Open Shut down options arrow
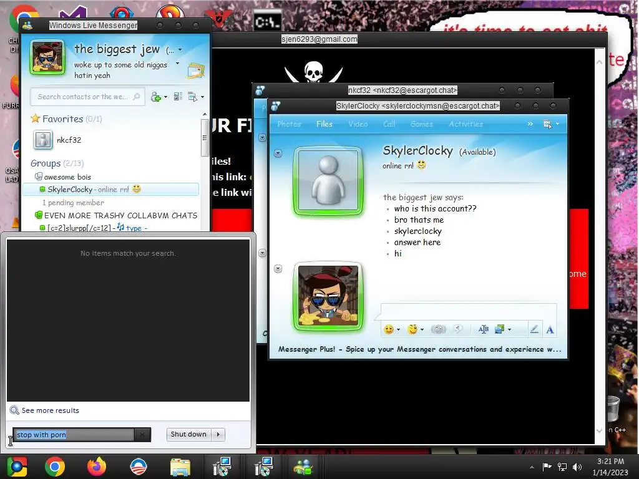This screenshot has width=639, height=479. tap(218, 434)
